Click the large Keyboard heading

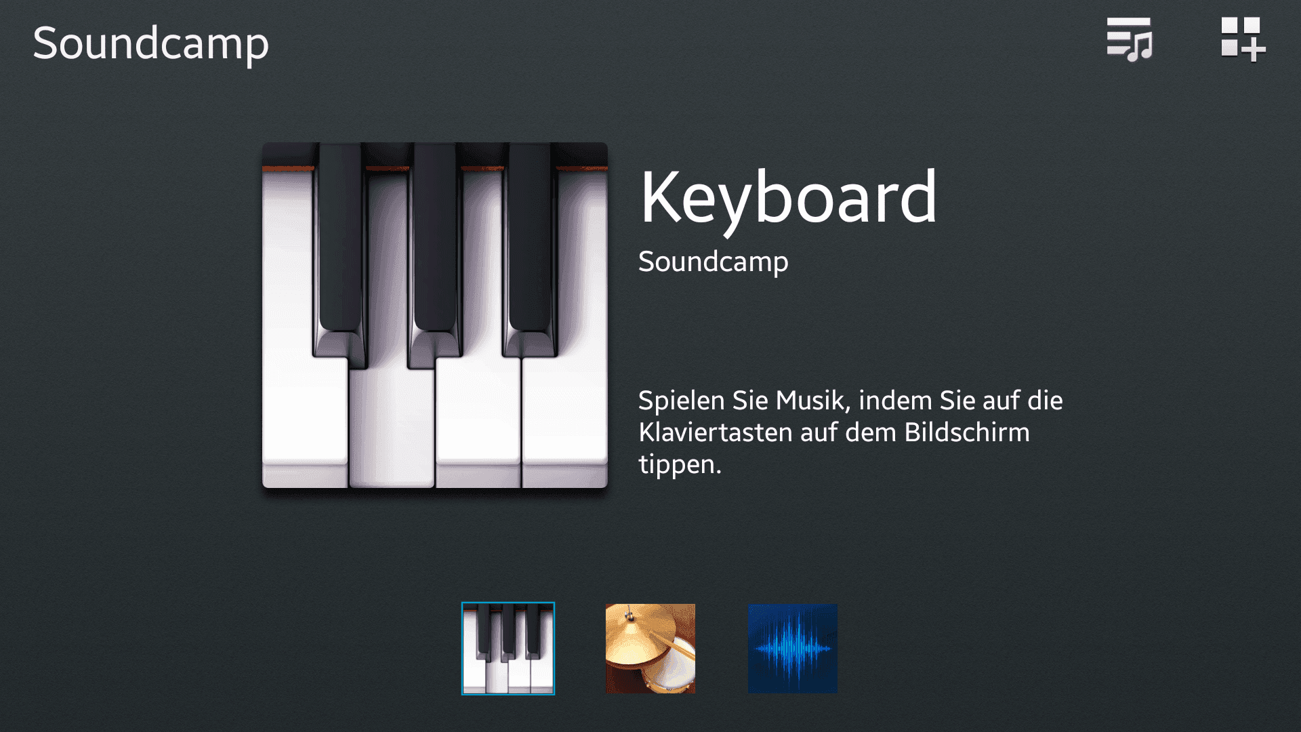point(789,200)
